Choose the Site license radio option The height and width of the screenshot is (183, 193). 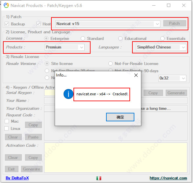click(47, 64)
